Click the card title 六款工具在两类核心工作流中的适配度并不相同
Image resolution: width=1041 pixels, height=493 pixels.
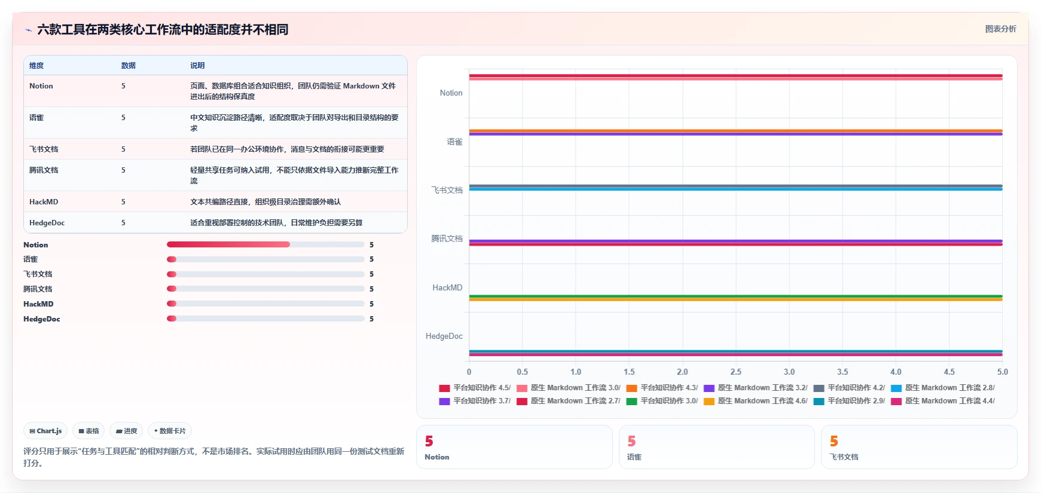click(163, 30)
